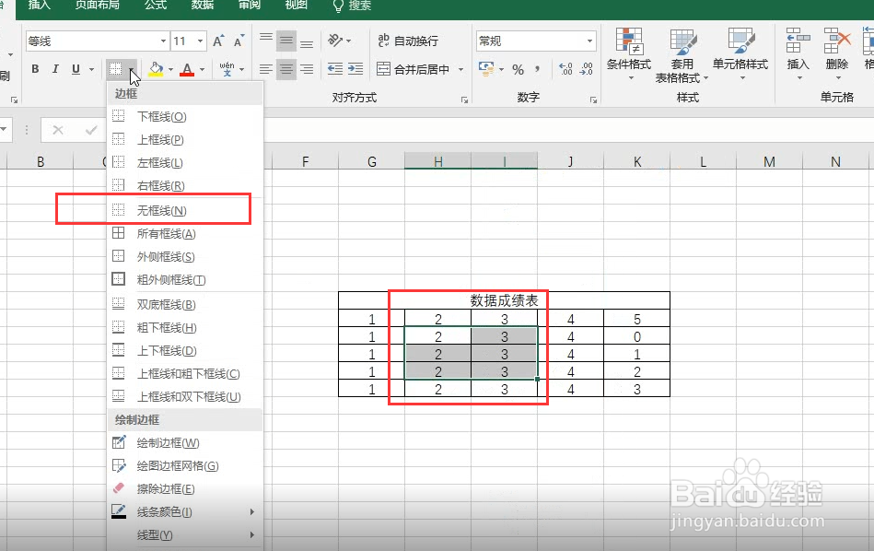Toggle center horizontal alignment

point(286,69)
